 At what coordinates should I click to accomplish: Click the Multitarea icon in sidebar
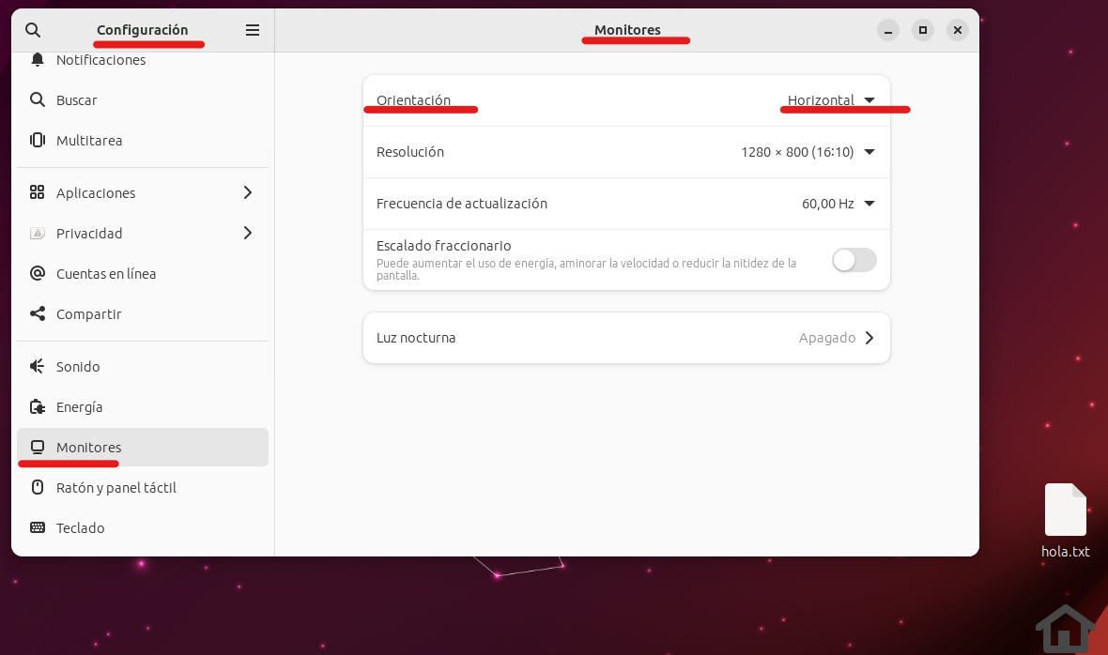click(38, 140)
